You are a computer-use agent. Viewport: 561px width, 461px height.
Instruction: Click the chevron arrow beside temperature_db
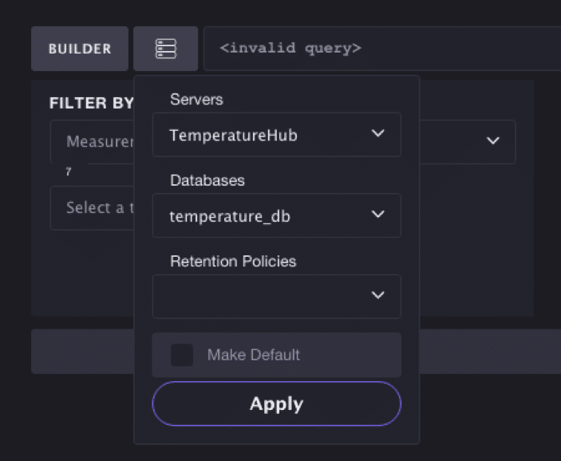pyautogui.click(x=378, y=215)
